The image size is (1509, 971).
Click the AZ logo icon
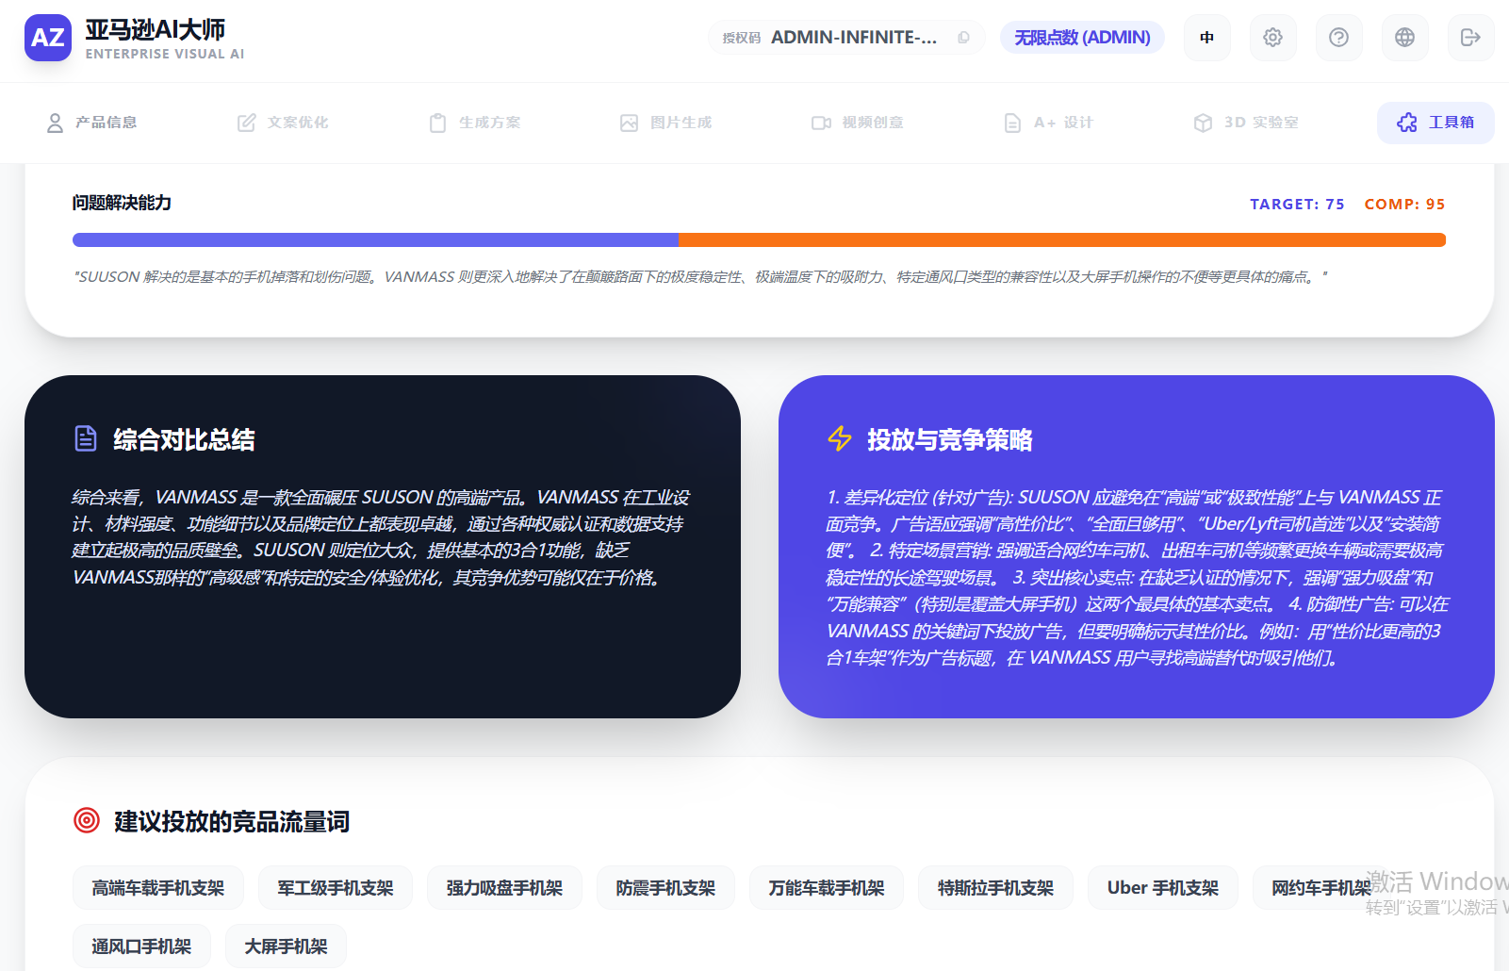[47, 38]
